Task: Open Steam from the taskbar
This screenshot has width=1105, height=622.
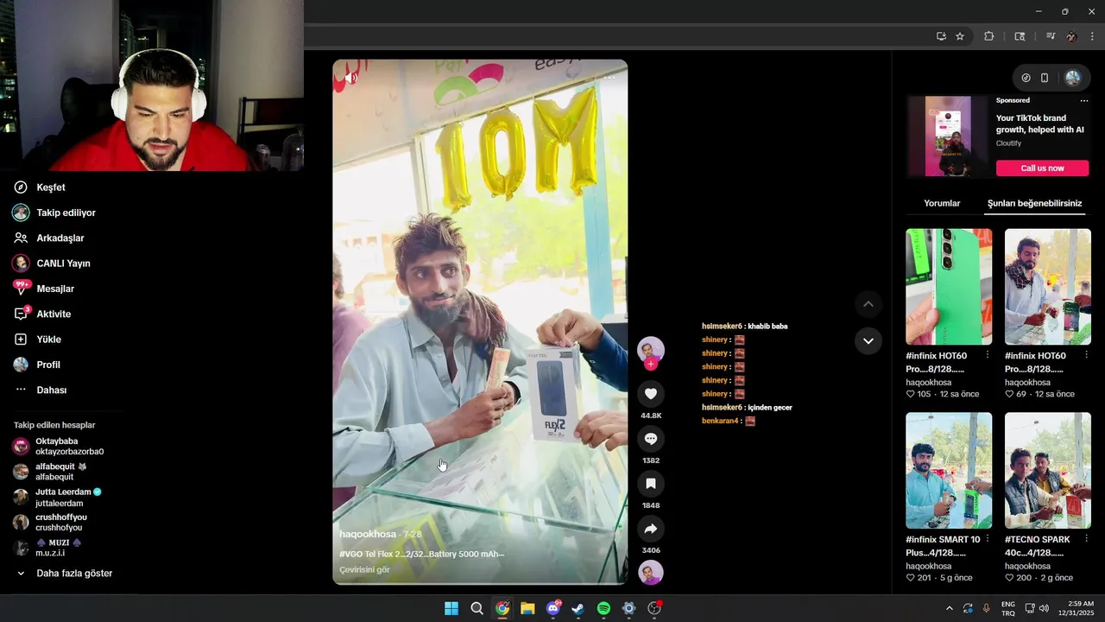Action: coord(578,608)
